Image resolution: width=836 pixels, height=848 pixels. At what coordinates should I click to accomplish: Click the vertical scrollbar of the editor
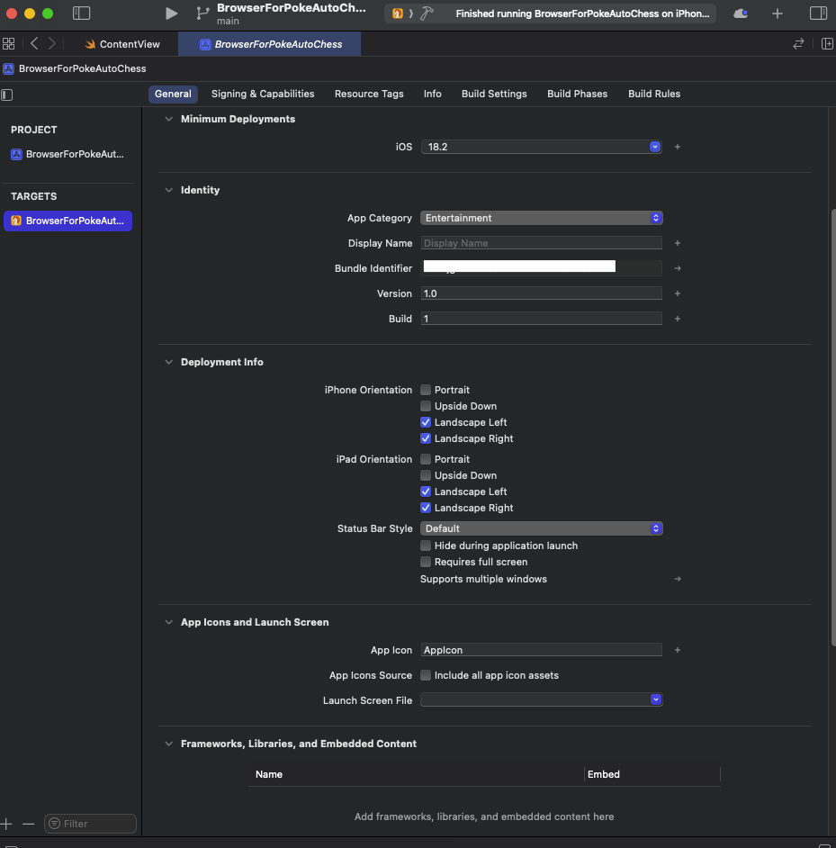(x=832, y=428)
